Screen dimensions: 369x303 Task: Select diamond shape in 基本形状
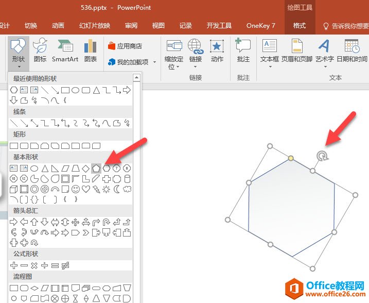pos(85,168)
